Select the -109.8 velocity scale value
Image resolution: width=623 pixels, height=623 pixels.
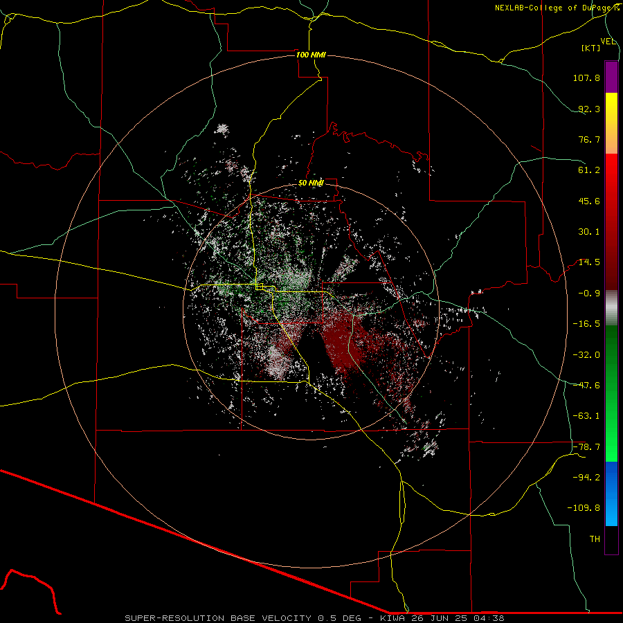pos(584,508)
